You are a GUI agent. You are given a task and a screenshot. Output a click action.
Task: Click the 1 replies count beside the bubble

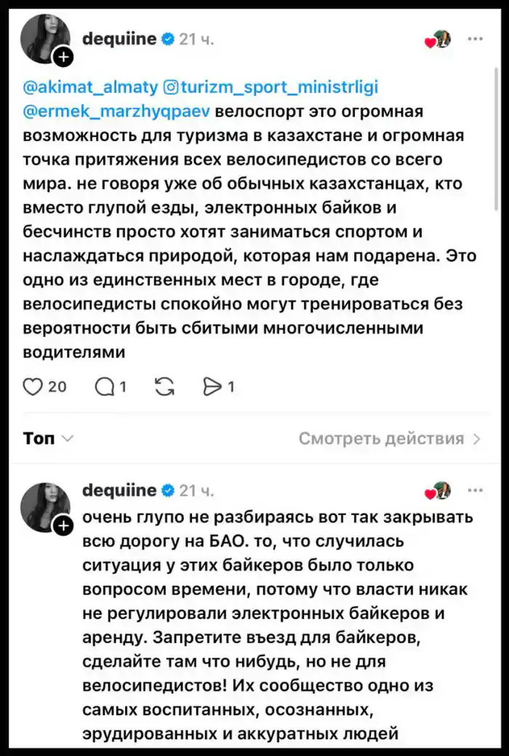(121, 386)
